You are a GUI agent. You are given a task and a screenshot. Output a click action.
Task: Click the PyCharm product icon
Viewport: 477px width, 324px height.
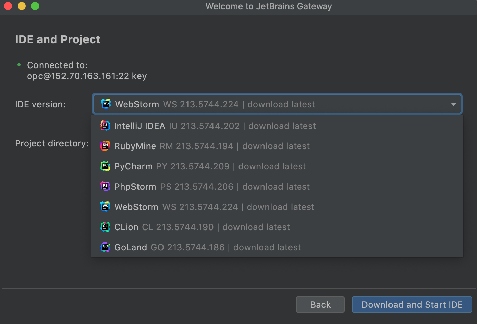(105, 166)
